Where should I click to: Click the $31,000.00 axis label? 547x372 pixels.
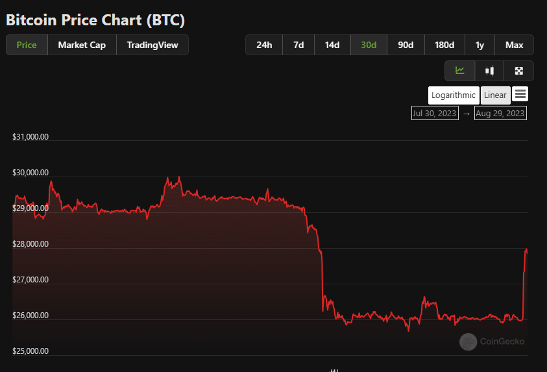pos(30,137)
